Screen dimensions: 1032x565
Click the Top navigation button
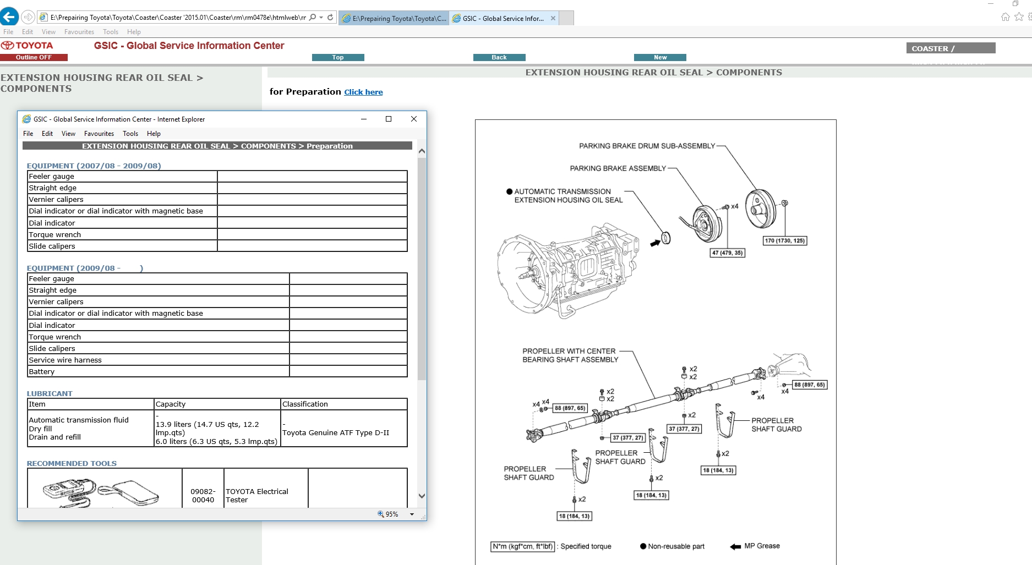tap(338, 57)
